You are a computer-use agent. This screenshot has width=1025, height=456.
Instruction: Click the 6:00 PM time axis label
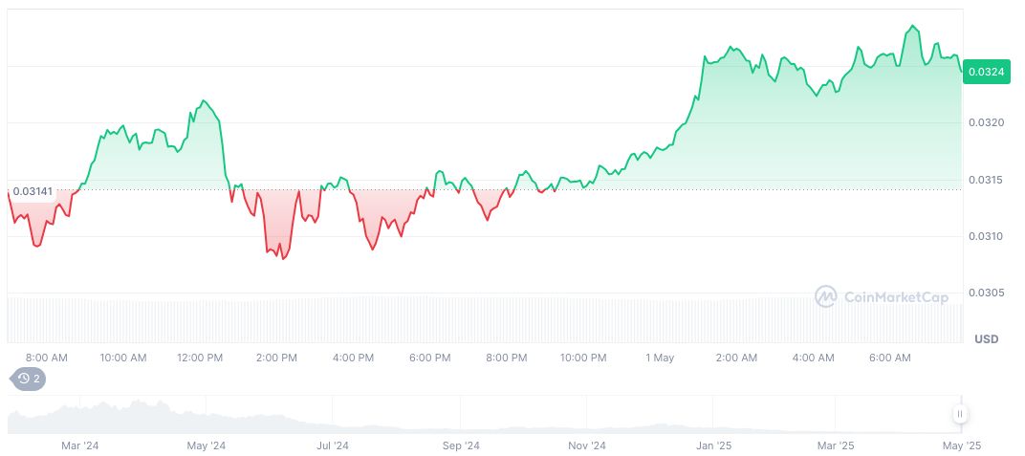click(429, 358)
